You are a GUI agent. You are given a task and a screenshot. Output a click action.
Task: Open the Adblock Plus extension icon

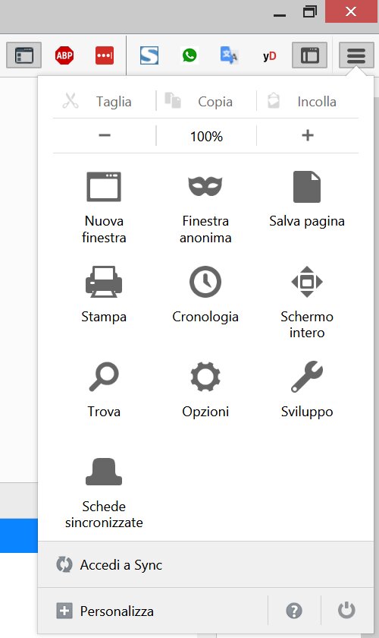[64, 55]
